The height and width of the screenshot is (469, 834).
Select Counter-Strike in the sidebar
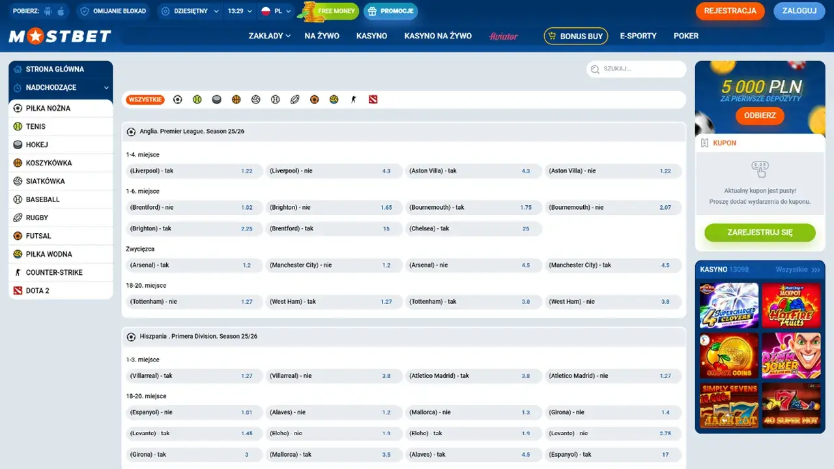61,272
